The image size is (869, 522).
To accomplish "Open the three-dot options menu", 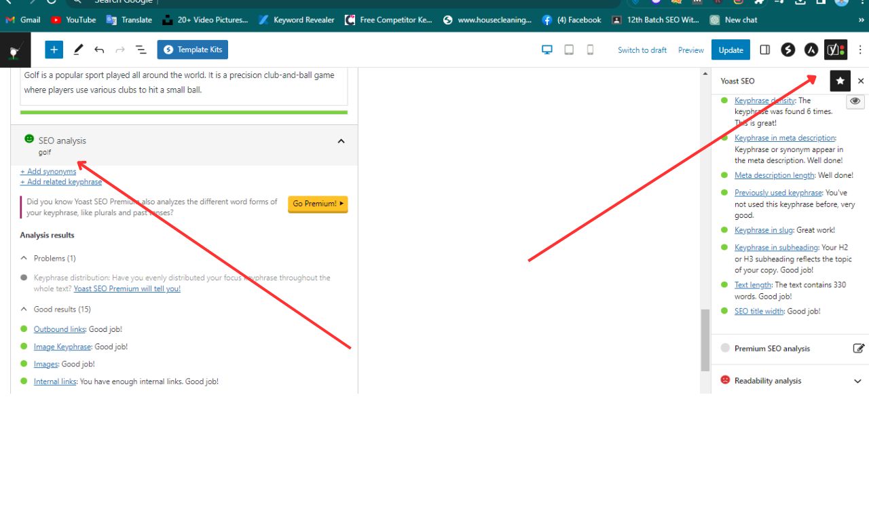I will coord(860,50).
